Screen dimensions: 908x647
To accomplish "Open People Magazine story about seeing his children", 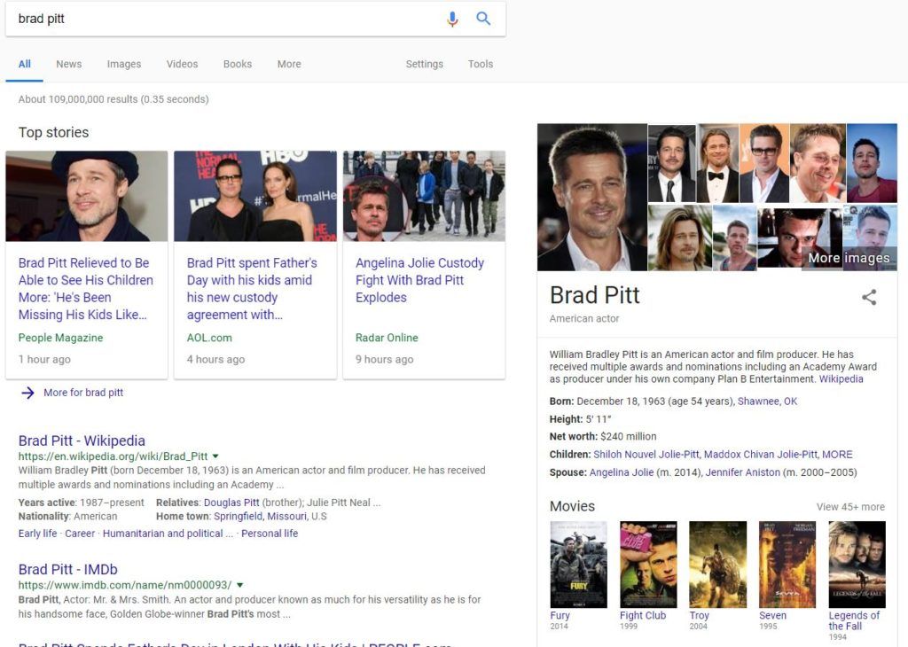I will (86, 289).
